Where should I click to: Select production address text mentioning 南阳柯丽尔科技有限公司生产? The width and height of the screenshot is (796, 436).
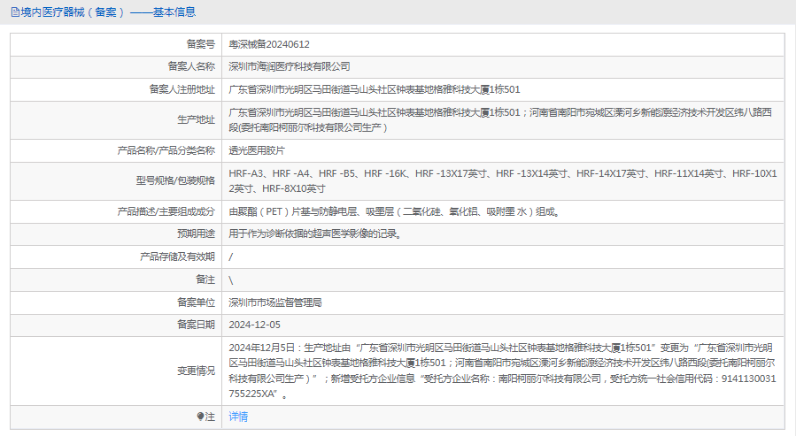click(x=500, y=120)
